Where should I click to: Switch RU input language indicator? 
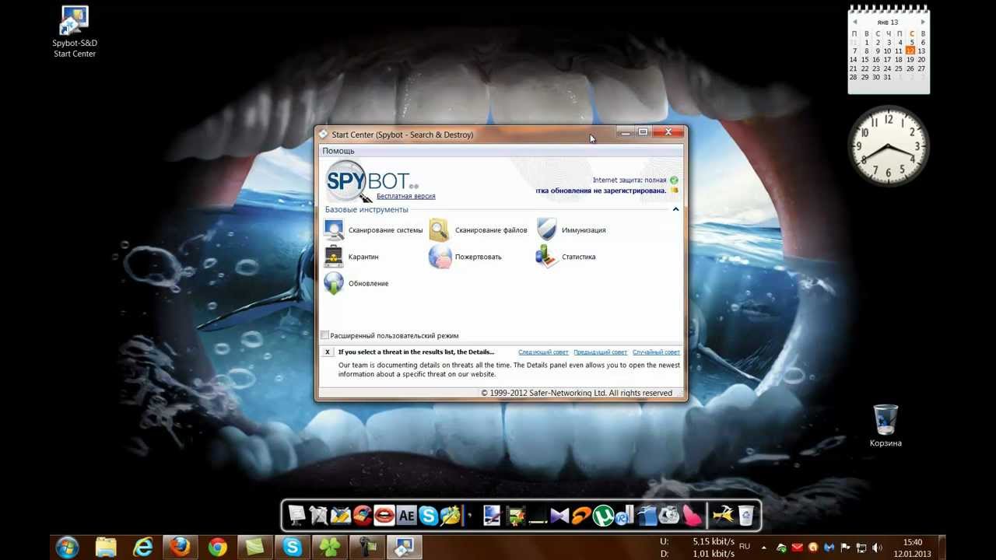tap(745, 547)
